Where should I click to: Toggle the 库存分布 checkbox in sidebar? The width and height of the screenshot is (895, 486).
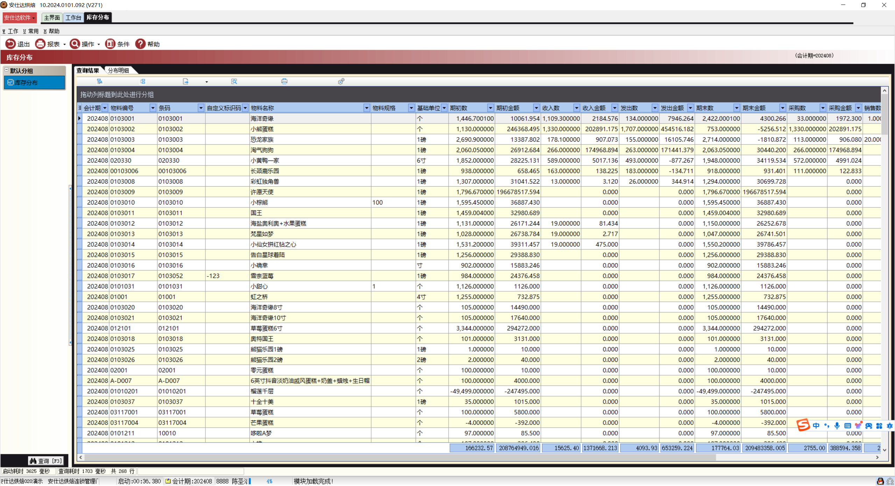10,83
